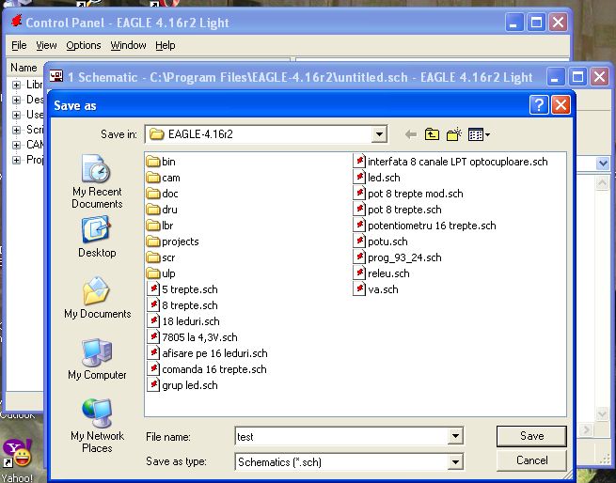Open Yahoo! Messenger desktop shortcut
The image size is (616, 483).
click(17, 460)
